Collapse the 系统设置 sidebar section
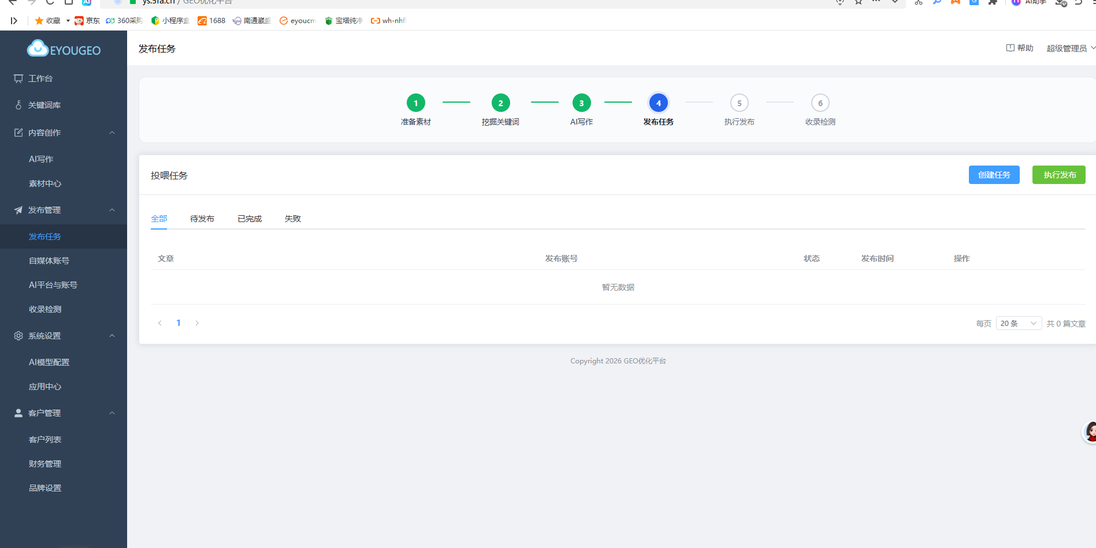 (112, 336)
